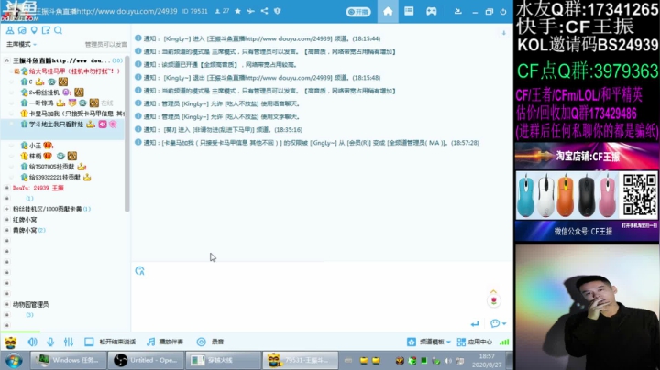Open the user profile icon in sidebar toolbar
Image resolution: width=660 pixels, height=370 pixels.
click(10, 30)
